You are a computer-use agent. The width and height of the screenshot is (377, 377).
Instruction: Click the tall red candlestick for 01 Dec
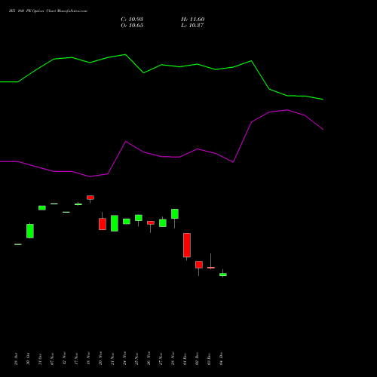tap(187, 245)
